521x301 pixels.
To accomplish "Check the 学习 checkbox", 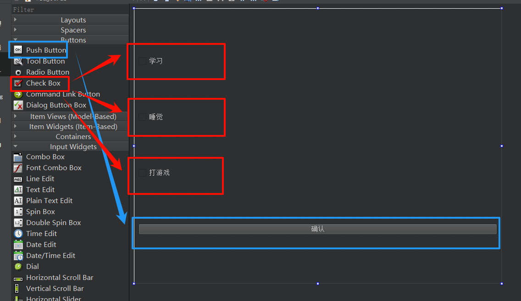I will (142, 61).
